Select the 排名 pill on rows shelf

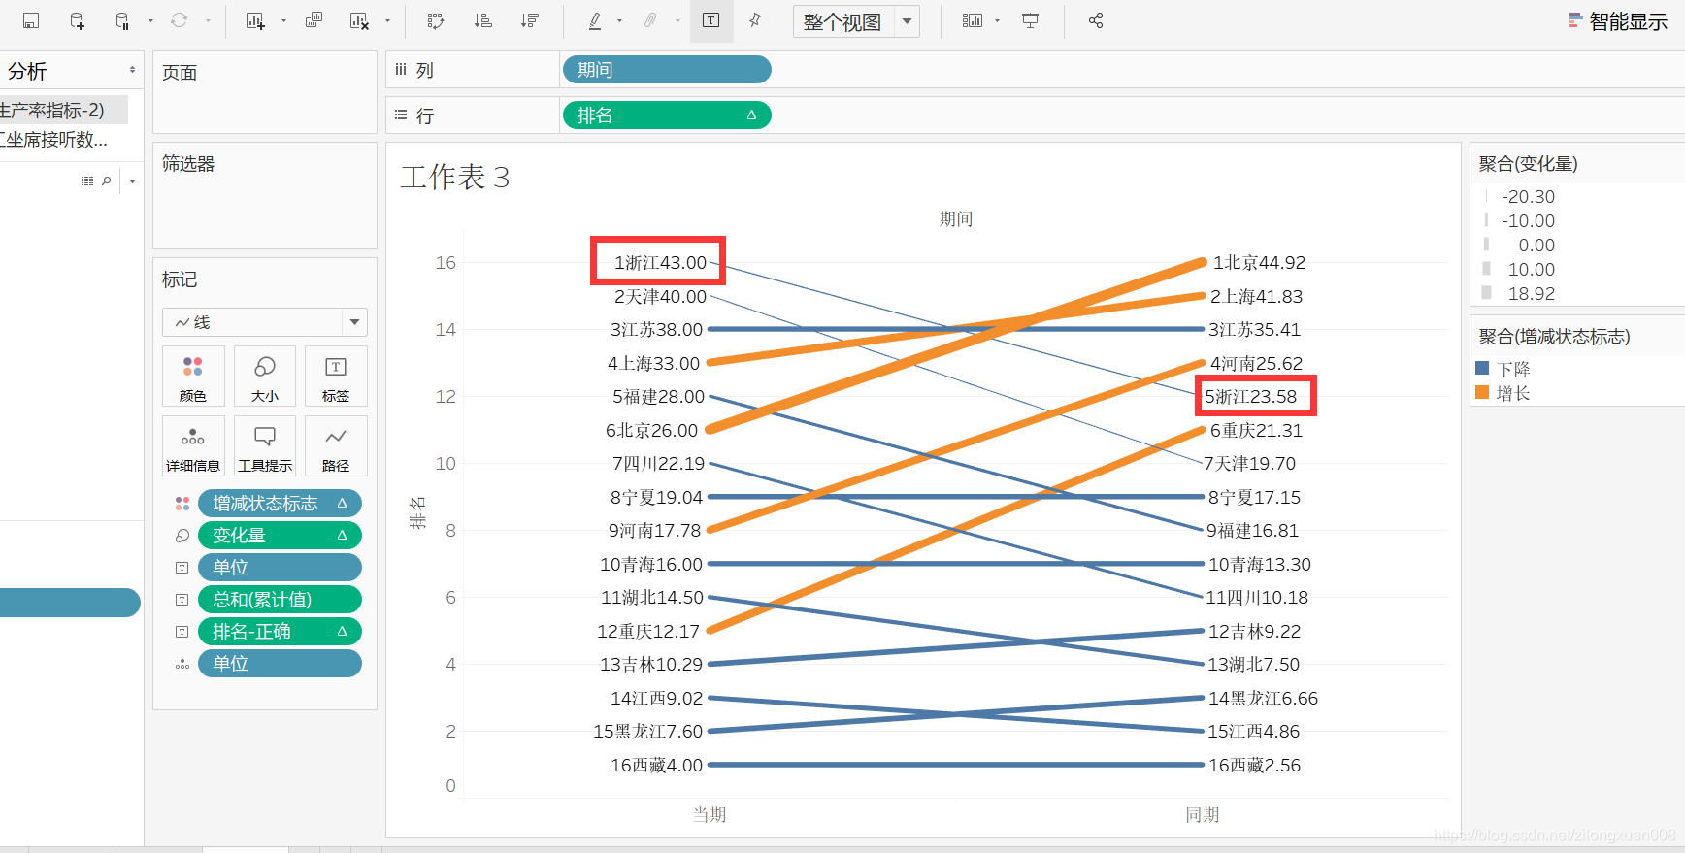pyautogui.click(x=666, y=115)
